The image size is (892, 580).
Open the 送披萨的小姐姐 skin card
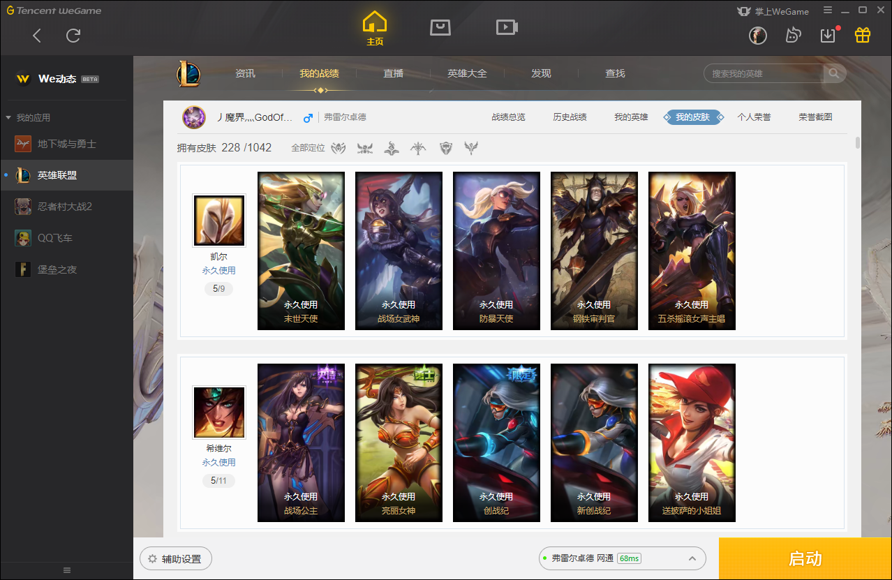click(x=692, y=443)
